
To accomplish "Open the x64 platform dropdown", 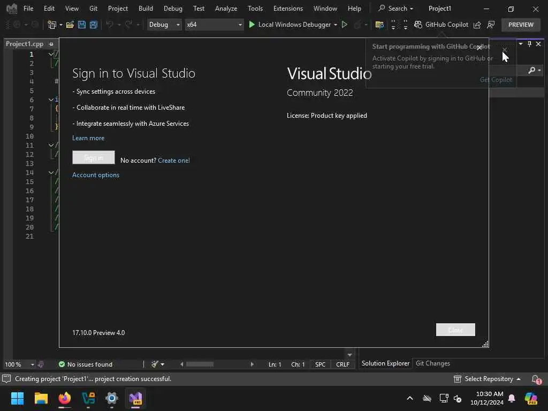I will (x=214, y=25).
